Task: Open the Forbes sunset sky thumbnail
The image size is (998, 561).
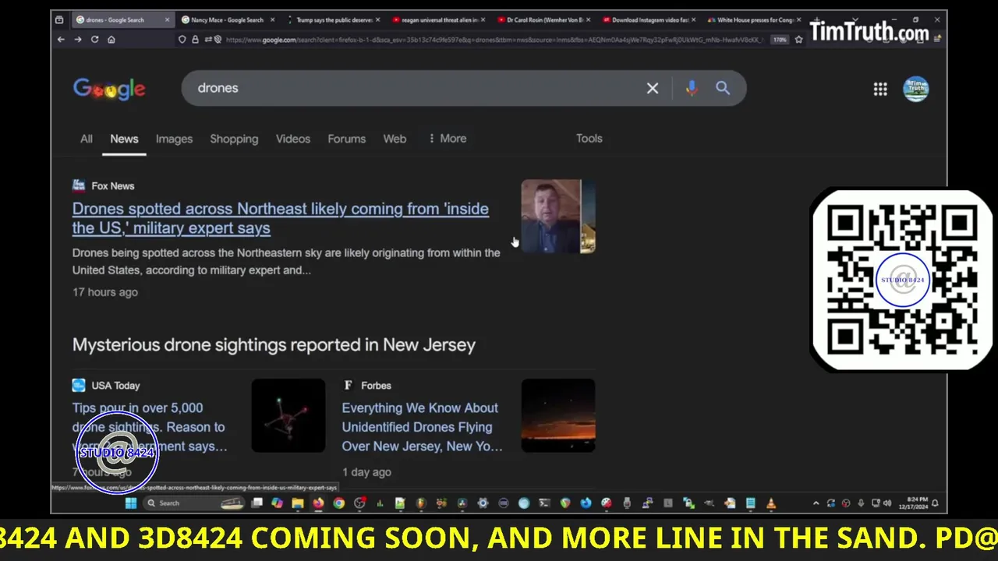Action: [x=558, y=415]
